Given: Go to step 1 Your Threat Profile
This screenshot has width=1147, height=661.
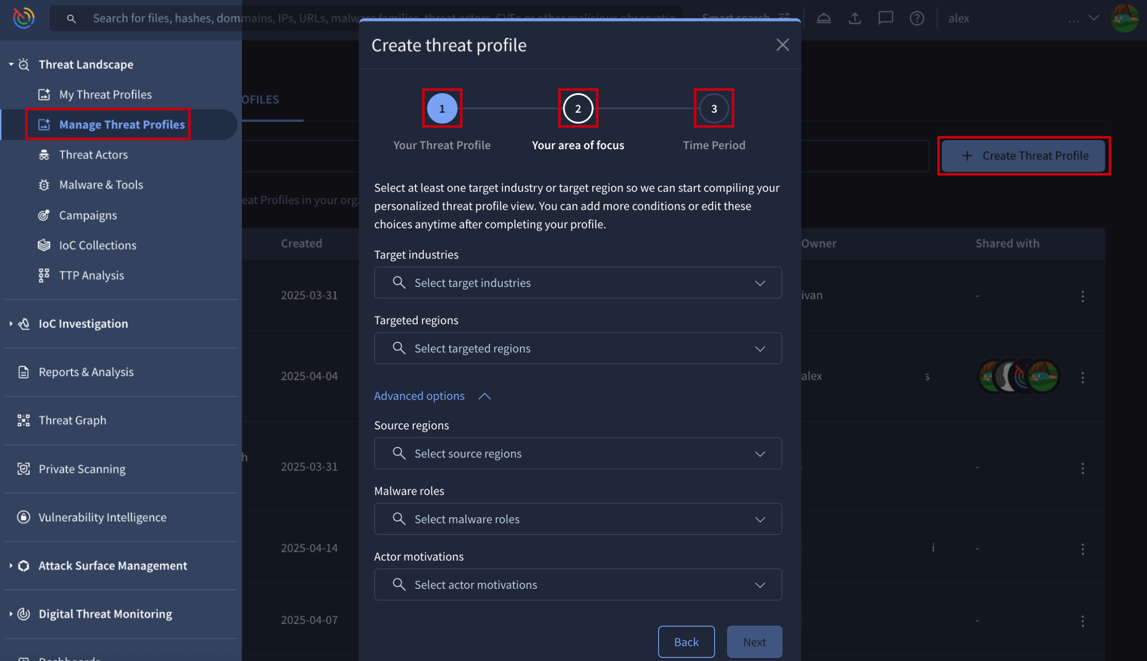Looking at the screenshot, I should click(x=442, y=109).
